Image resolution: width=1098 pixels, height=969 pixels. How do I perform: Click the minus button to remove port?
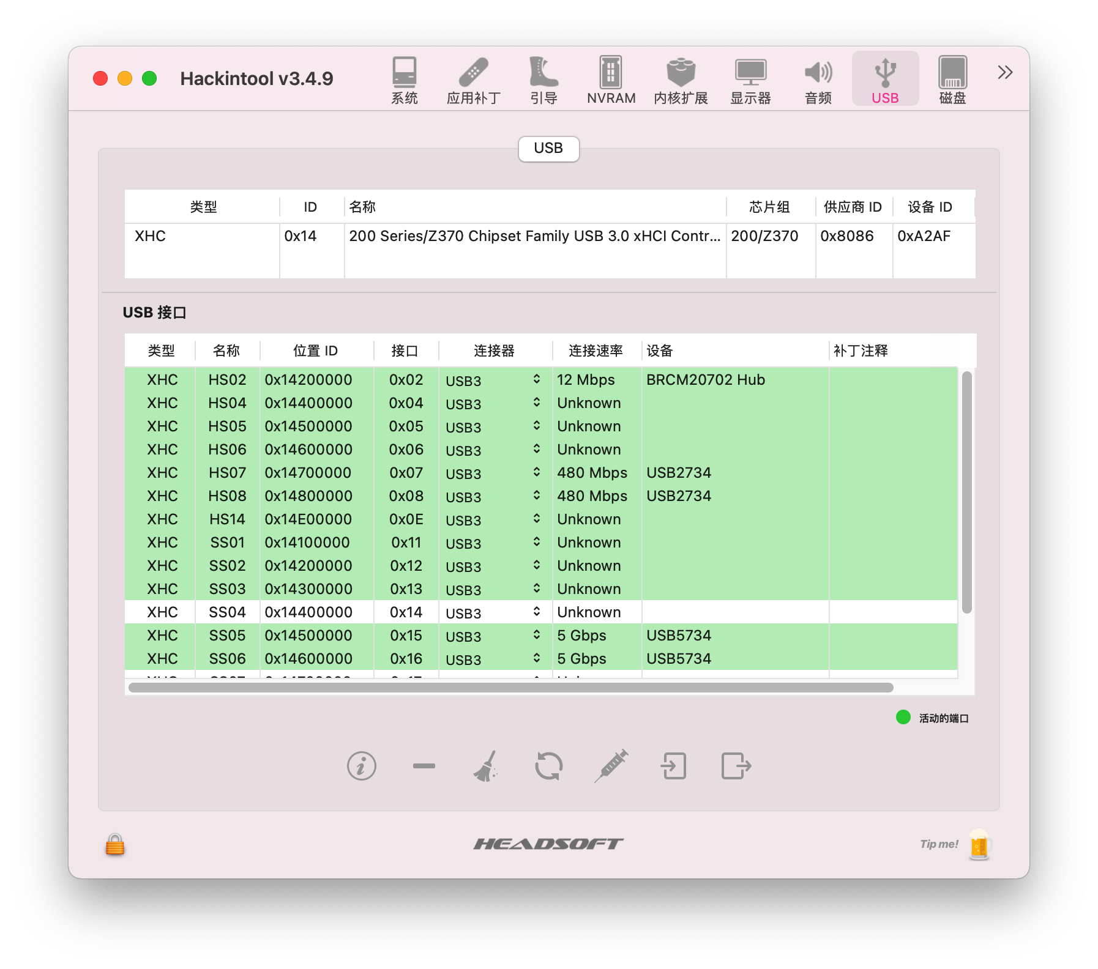point(424,766)
